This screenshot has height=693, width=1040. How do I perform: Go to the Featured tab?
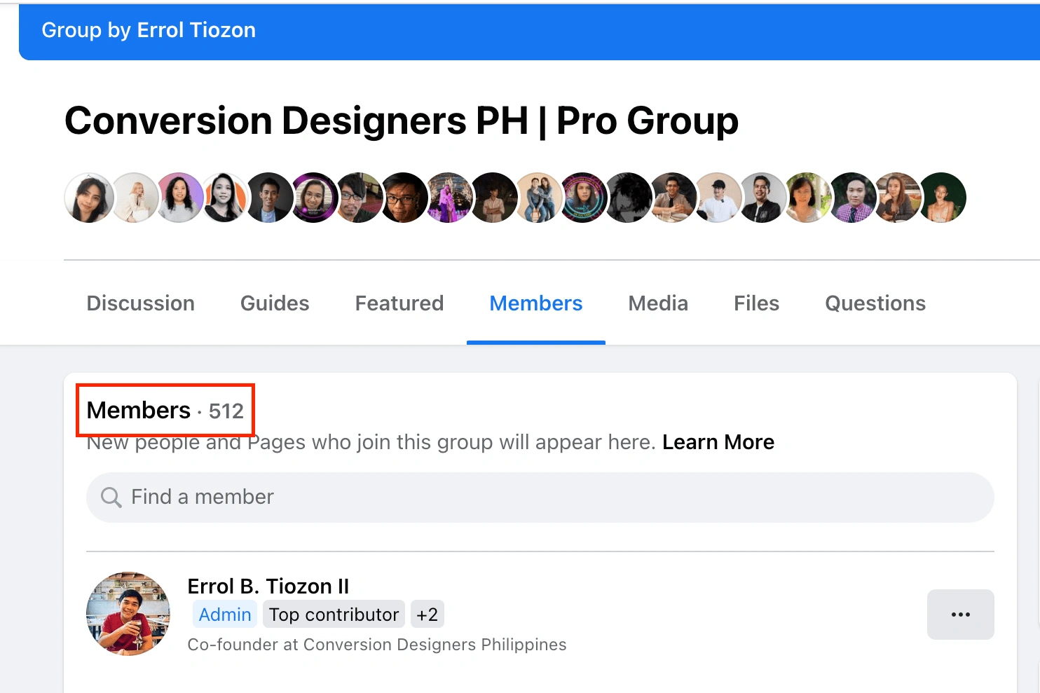(399, 303)
